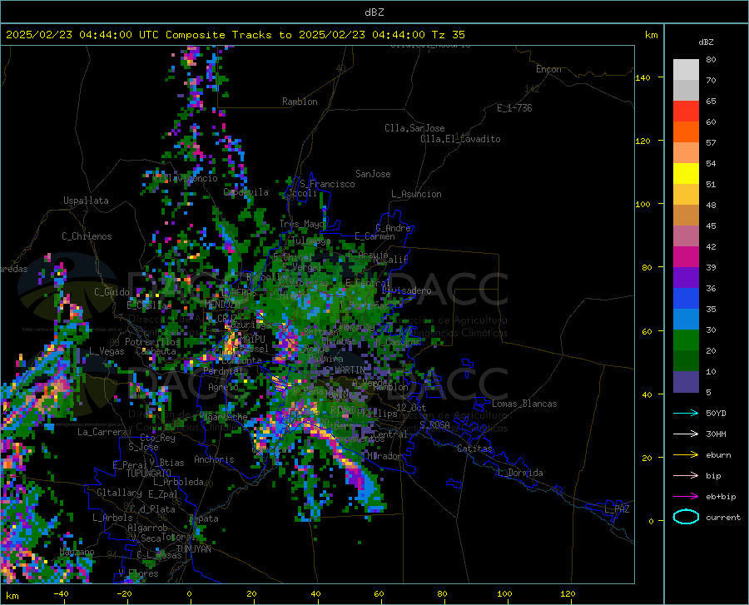
Task: Click the dBZ label above color scale
Action: tap(706, 42)
